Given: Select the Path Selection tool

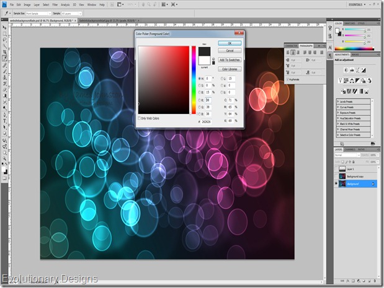Looking at the screenshot, I should (4, 127).
